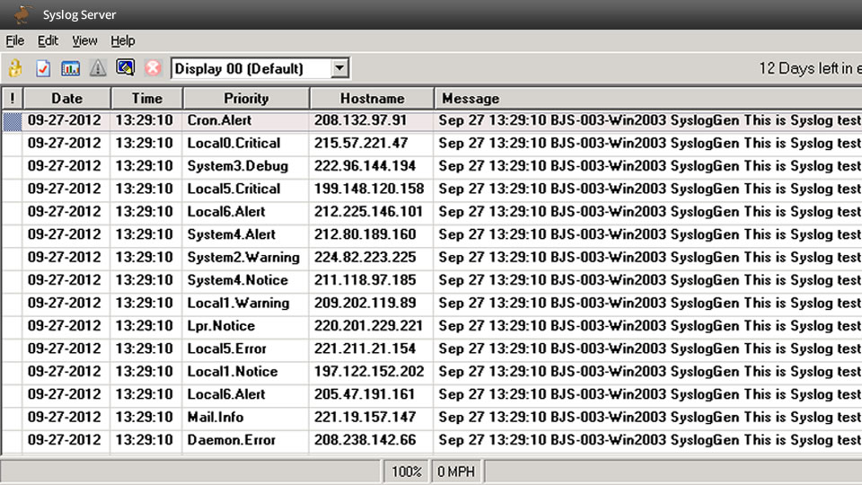Select the Daemon.Error log entry row
The width and height of the screenshot is (862, 485).
[432, 440]
